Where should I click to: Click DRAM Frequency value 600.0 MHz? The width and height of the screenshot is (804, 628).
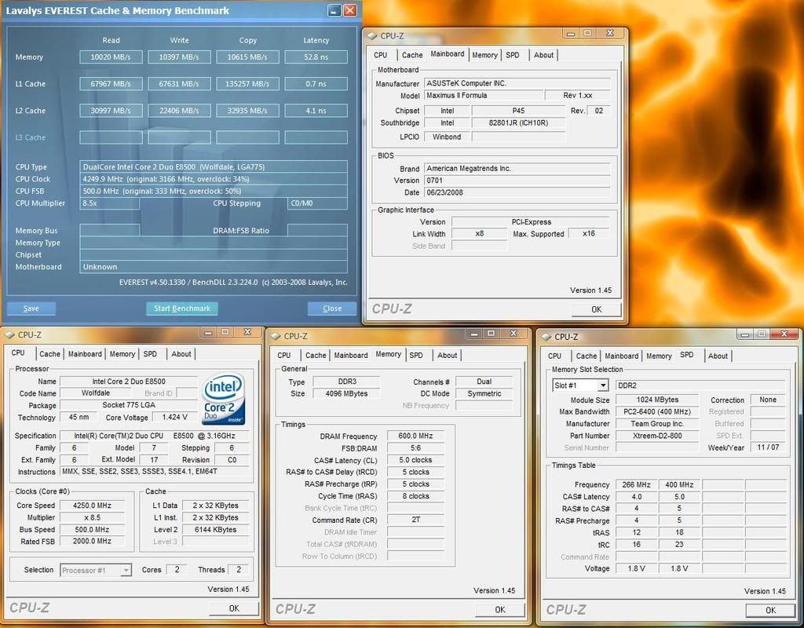[415, 436]
